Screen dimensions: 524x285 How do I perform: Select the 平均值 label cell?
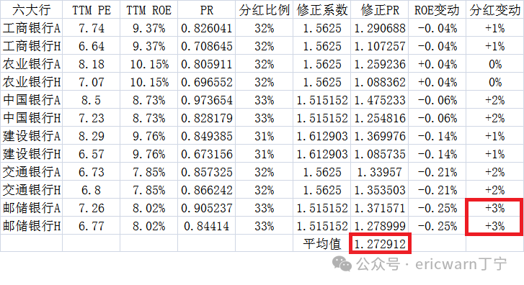pyautogui.click(x=321, y=244)
